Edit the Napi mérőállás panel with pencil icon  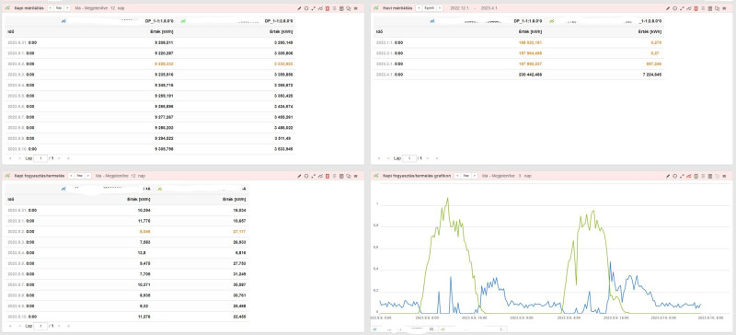coord(299,8)
